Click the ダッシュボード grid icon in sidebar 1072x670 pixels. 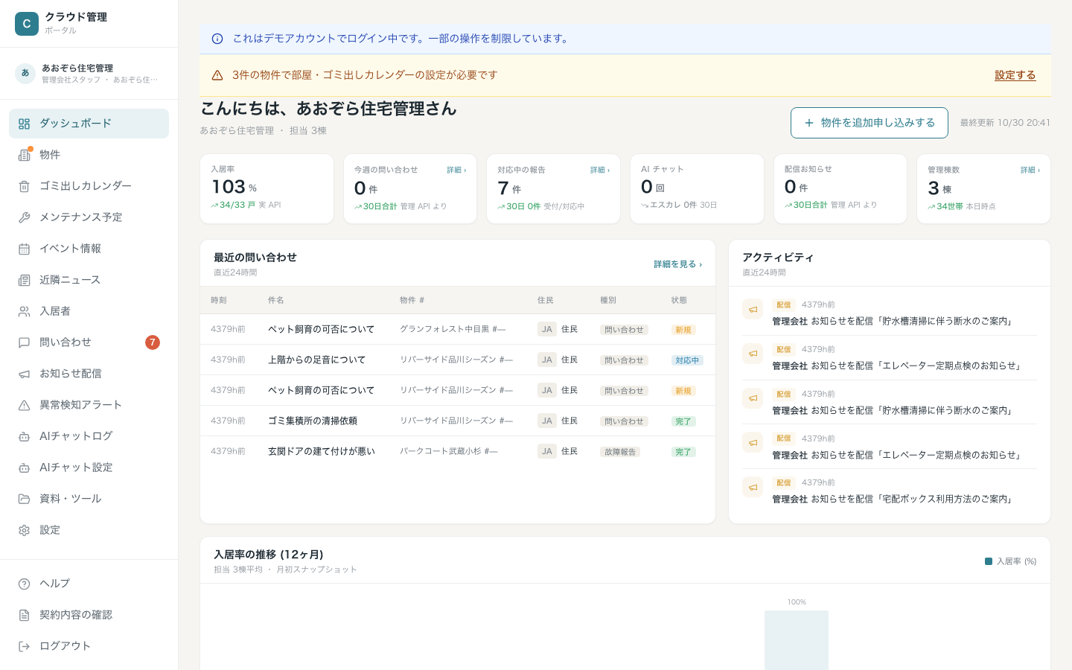point(25,124)
